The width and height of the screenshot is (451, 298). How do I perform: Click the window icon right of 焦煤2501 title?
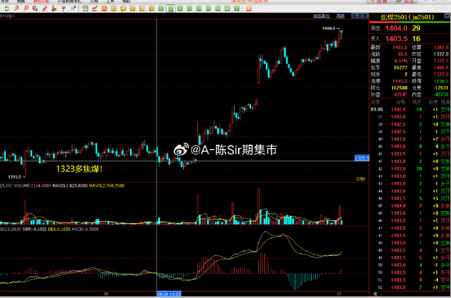pyautogui.click(x=446, y=15)
